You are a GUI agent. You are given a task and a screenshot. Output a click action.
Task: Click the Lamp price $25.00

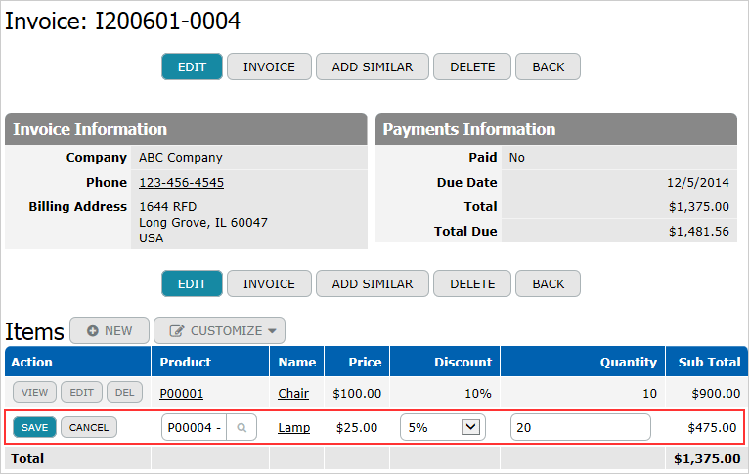point(357,428)
